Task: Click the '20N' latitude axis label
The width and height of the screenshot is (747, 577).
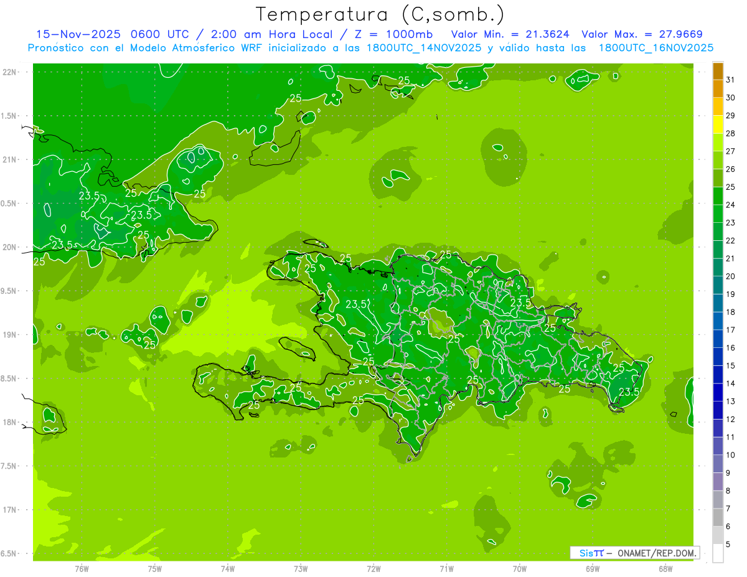Action: point(9,247)
